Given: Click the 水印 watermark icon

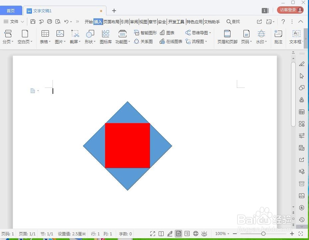Looking at the screenshot, I should [x=261, y=34].
